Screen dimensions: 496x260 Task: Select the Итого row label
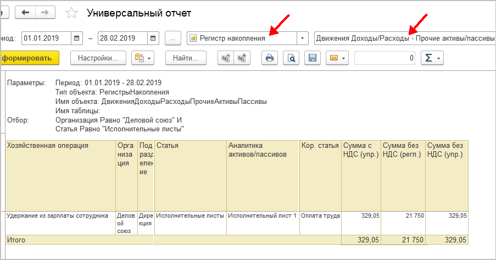(16, 240)
